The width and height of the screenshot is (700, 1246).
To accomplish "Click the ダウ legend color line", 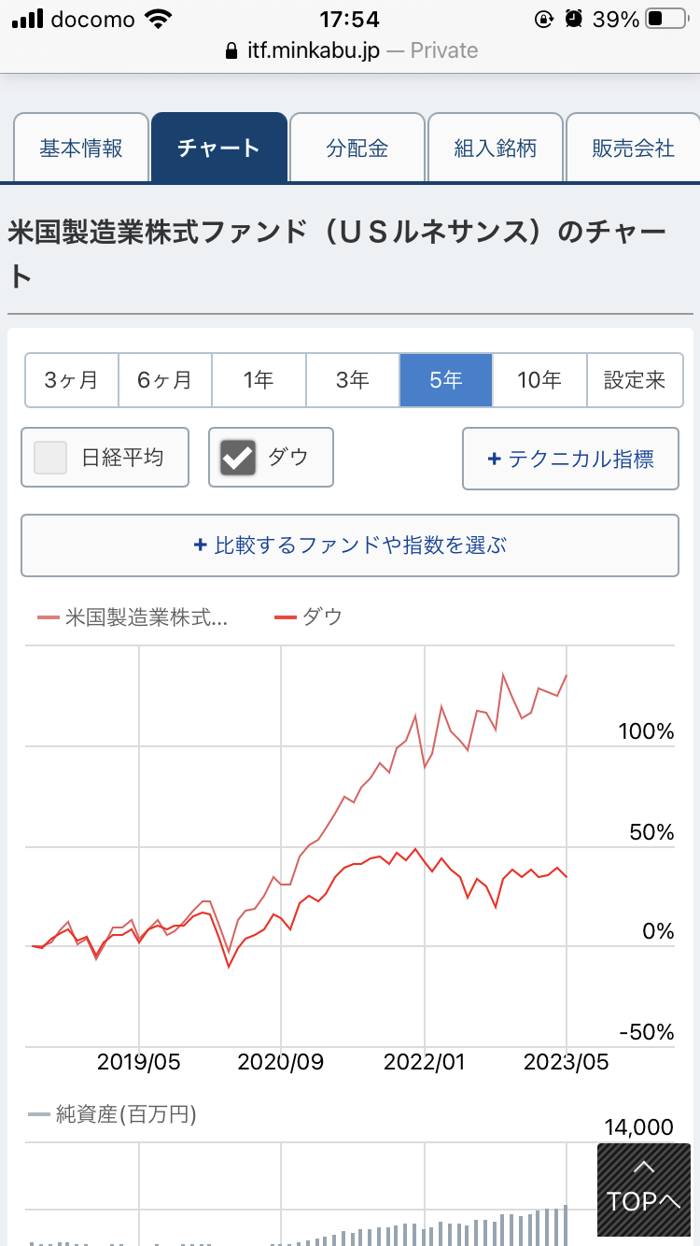I will [285, 616].
